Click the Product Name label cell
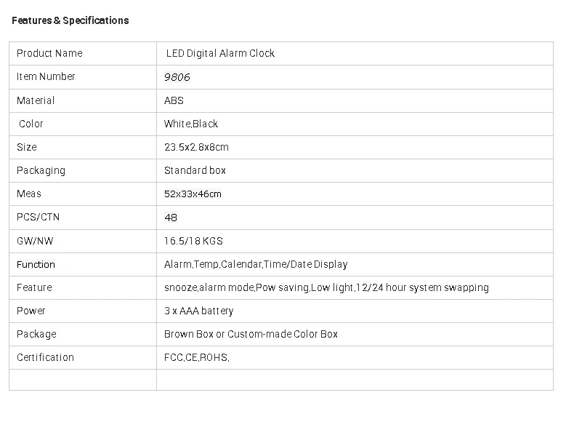 click(x=49, y=53)
